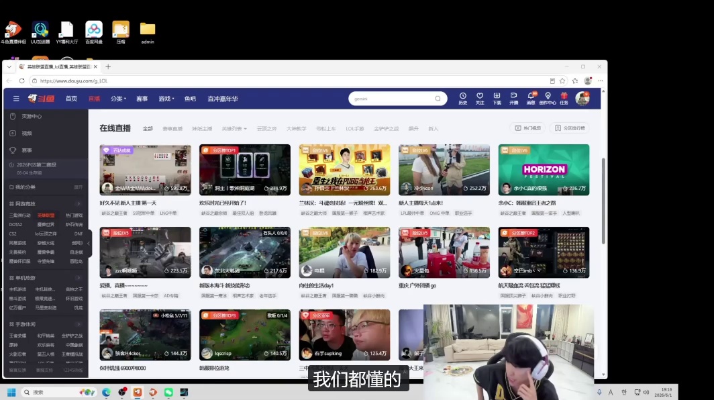The height and width of the screenshot is (400, 714).
Task: Select the 云顶之弈 filter tab
Action: (x=267, y=128)
